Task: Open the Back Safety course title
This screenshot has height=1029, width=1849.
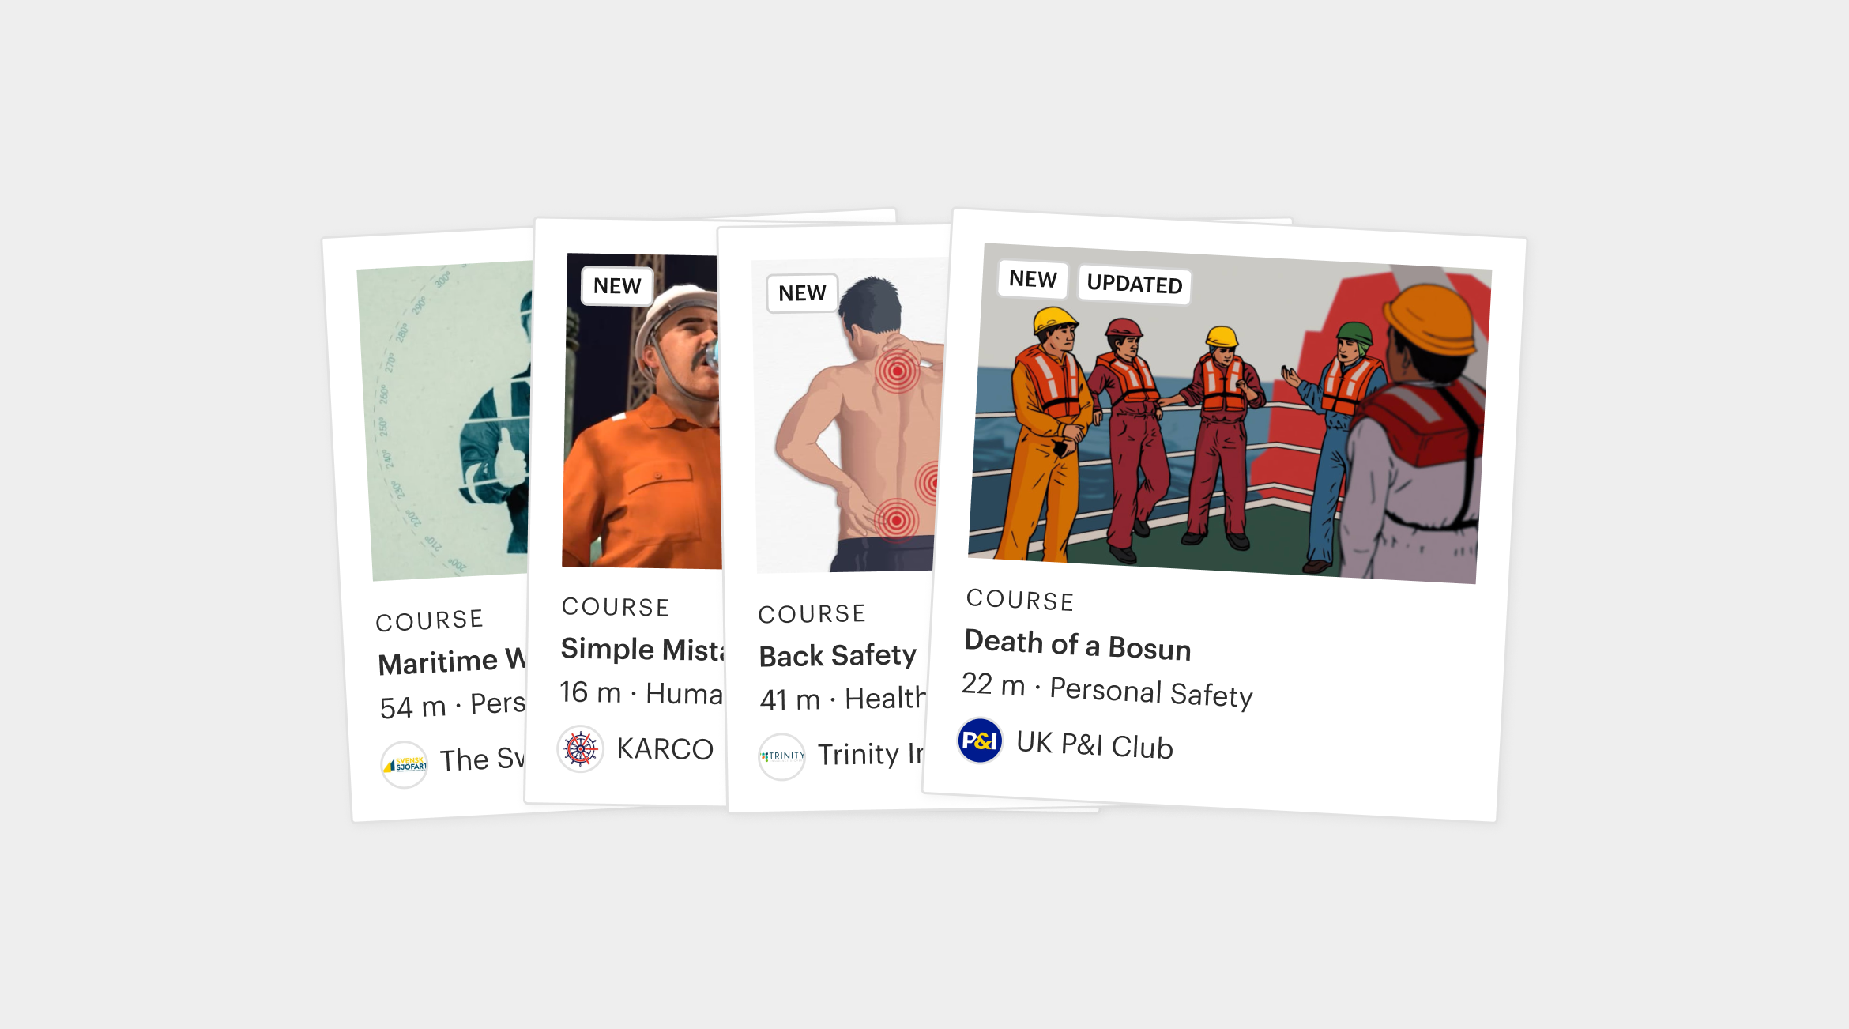Action: tap(838, 655)
